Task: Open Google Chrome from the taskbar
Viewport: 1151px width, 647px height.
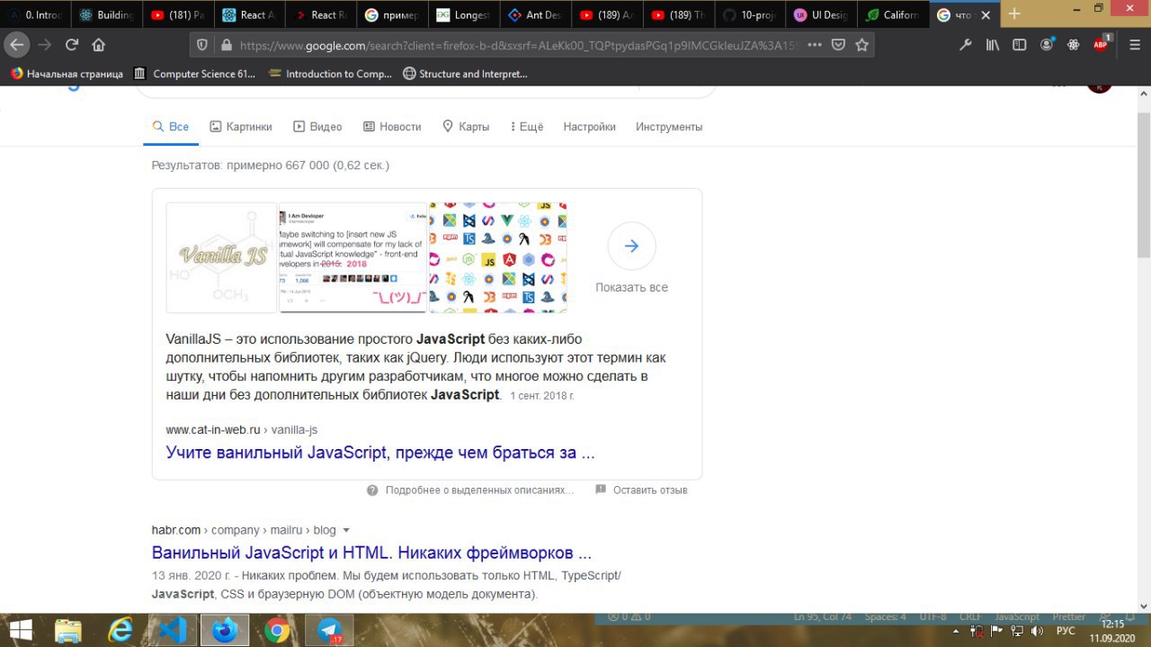Action: (x=277, y=630)
